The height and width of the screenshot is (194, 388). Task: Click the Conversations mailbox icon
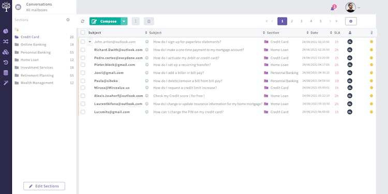pyautogui.click(x=18, y=7)
